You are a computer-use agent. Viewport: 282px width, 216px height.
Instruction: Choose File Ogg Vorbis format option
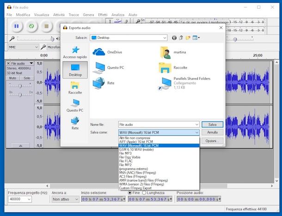(x=159, y=157)
